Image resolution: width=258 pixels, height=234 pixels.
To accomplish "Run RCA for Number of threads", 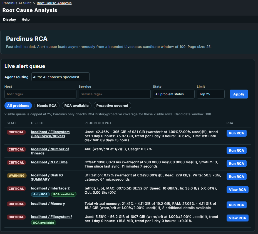I will 236,150.
